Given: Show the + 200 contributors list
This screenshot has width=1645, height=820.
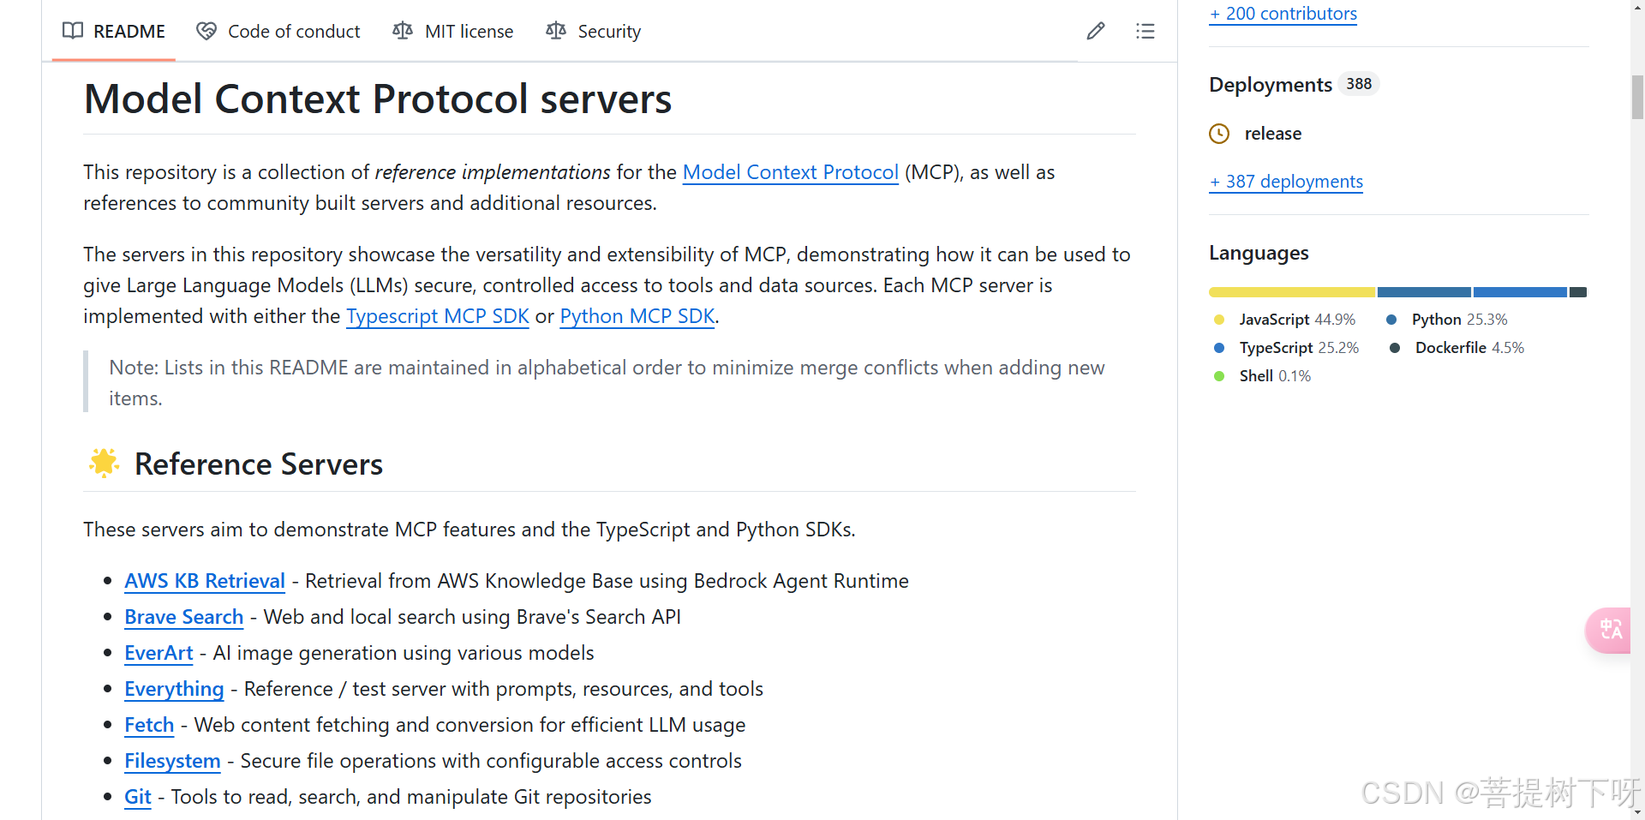Looking at the screenshot, I should [x=1283, y=14].
